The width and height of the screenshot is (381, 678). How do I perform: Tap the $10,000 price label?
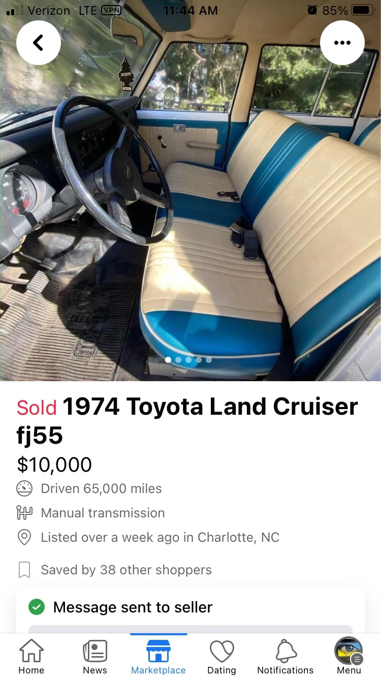coord(54,465)
